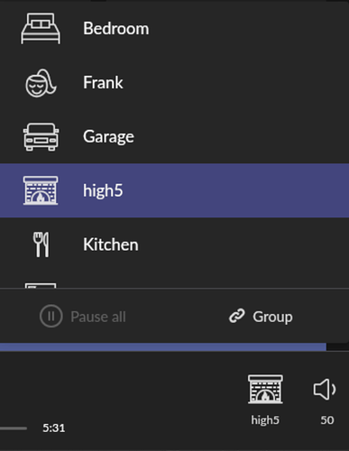The height and width of the screenshot is (451, 349).
Task: Click the blue playback progress bar
Action: coord(163,347)
